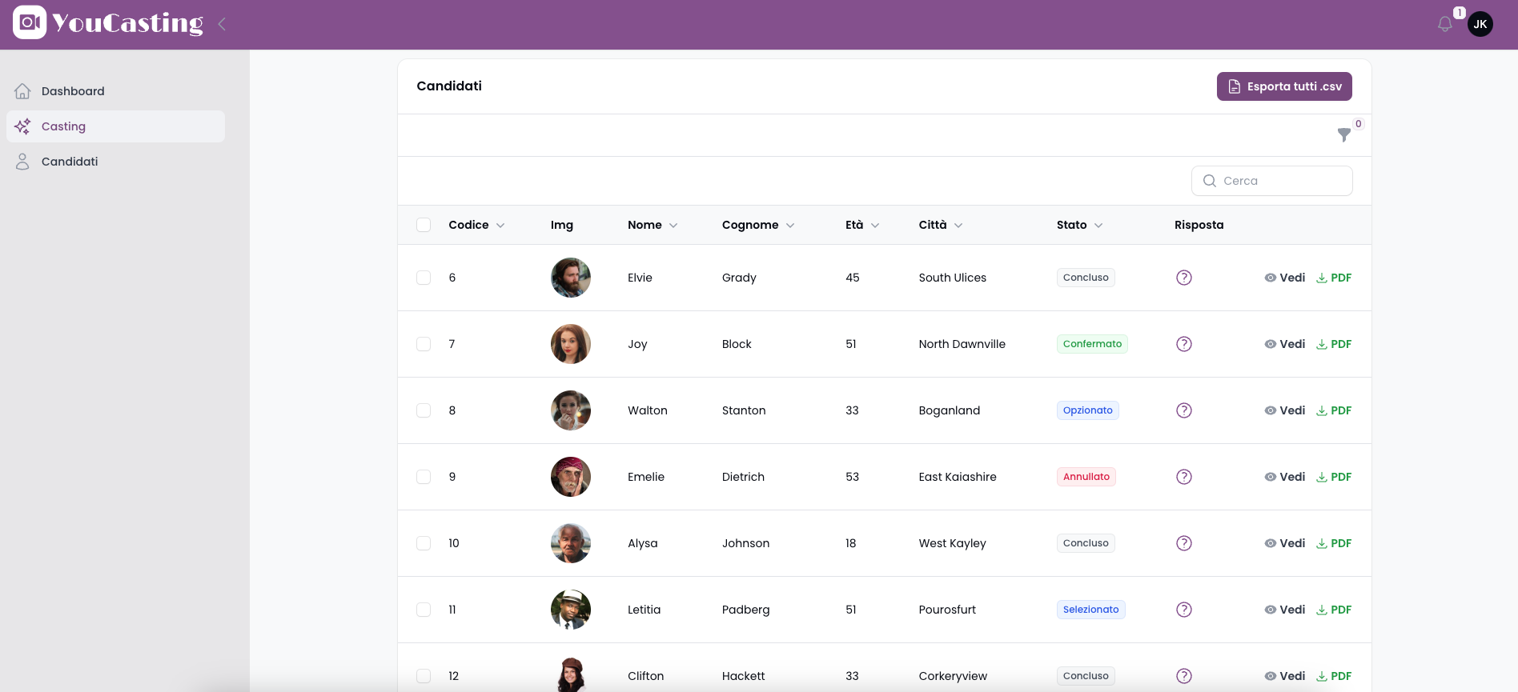Open the notifications bell icon
This screenshot has height=692, width=1518.
(1444, 24)
